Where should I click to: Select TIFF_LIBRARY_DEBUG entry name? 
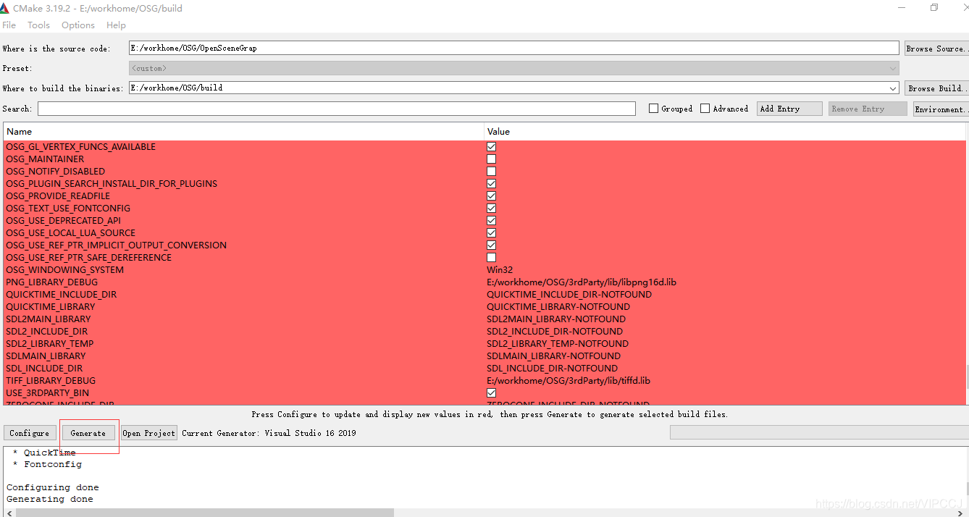[x=51, y=381]
